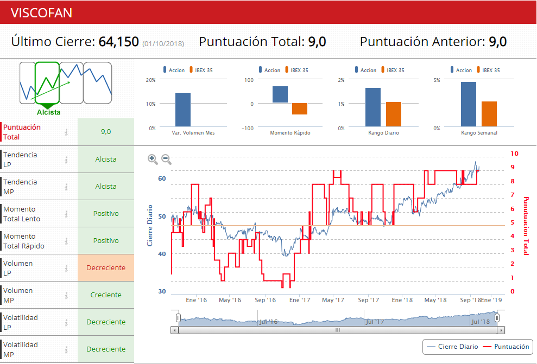Toggle Puntuación line in main chart legend
Screen dimensions: 537x364
[506, 347]
